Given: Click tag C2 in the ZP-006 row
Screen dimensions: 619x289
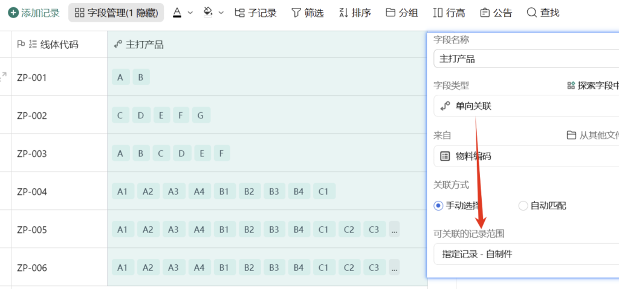Looking at the screenshot, I should (349, 268).
